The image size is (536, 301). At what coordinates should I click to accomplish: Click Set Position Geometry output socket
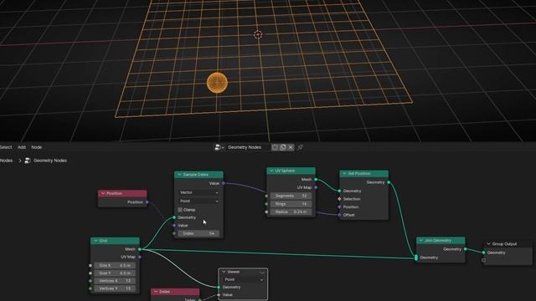pyautogui.click(x=389, y=182)
